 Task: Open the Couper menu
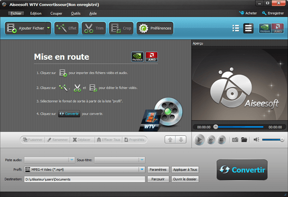(56, 13)
